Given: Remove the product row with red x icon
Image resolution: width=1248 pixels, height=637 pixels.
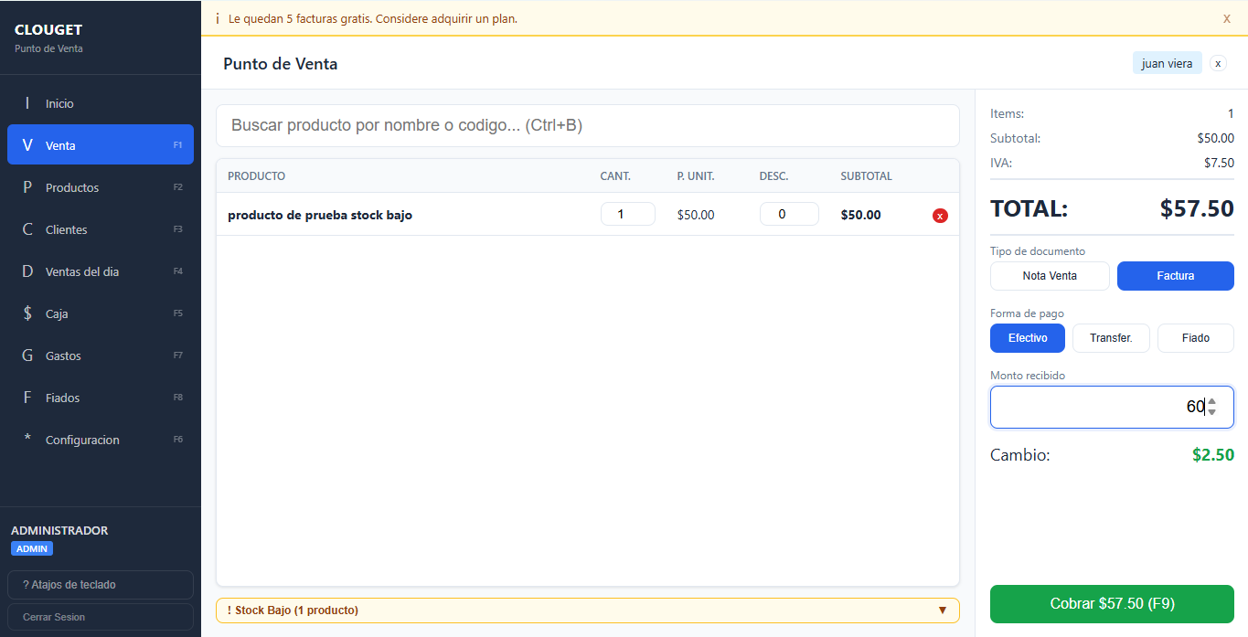Looking at the screenshot, I should tap(940, 216).
